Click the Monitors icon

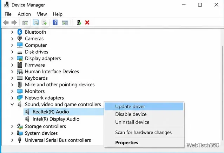click(x=20, y=91)
